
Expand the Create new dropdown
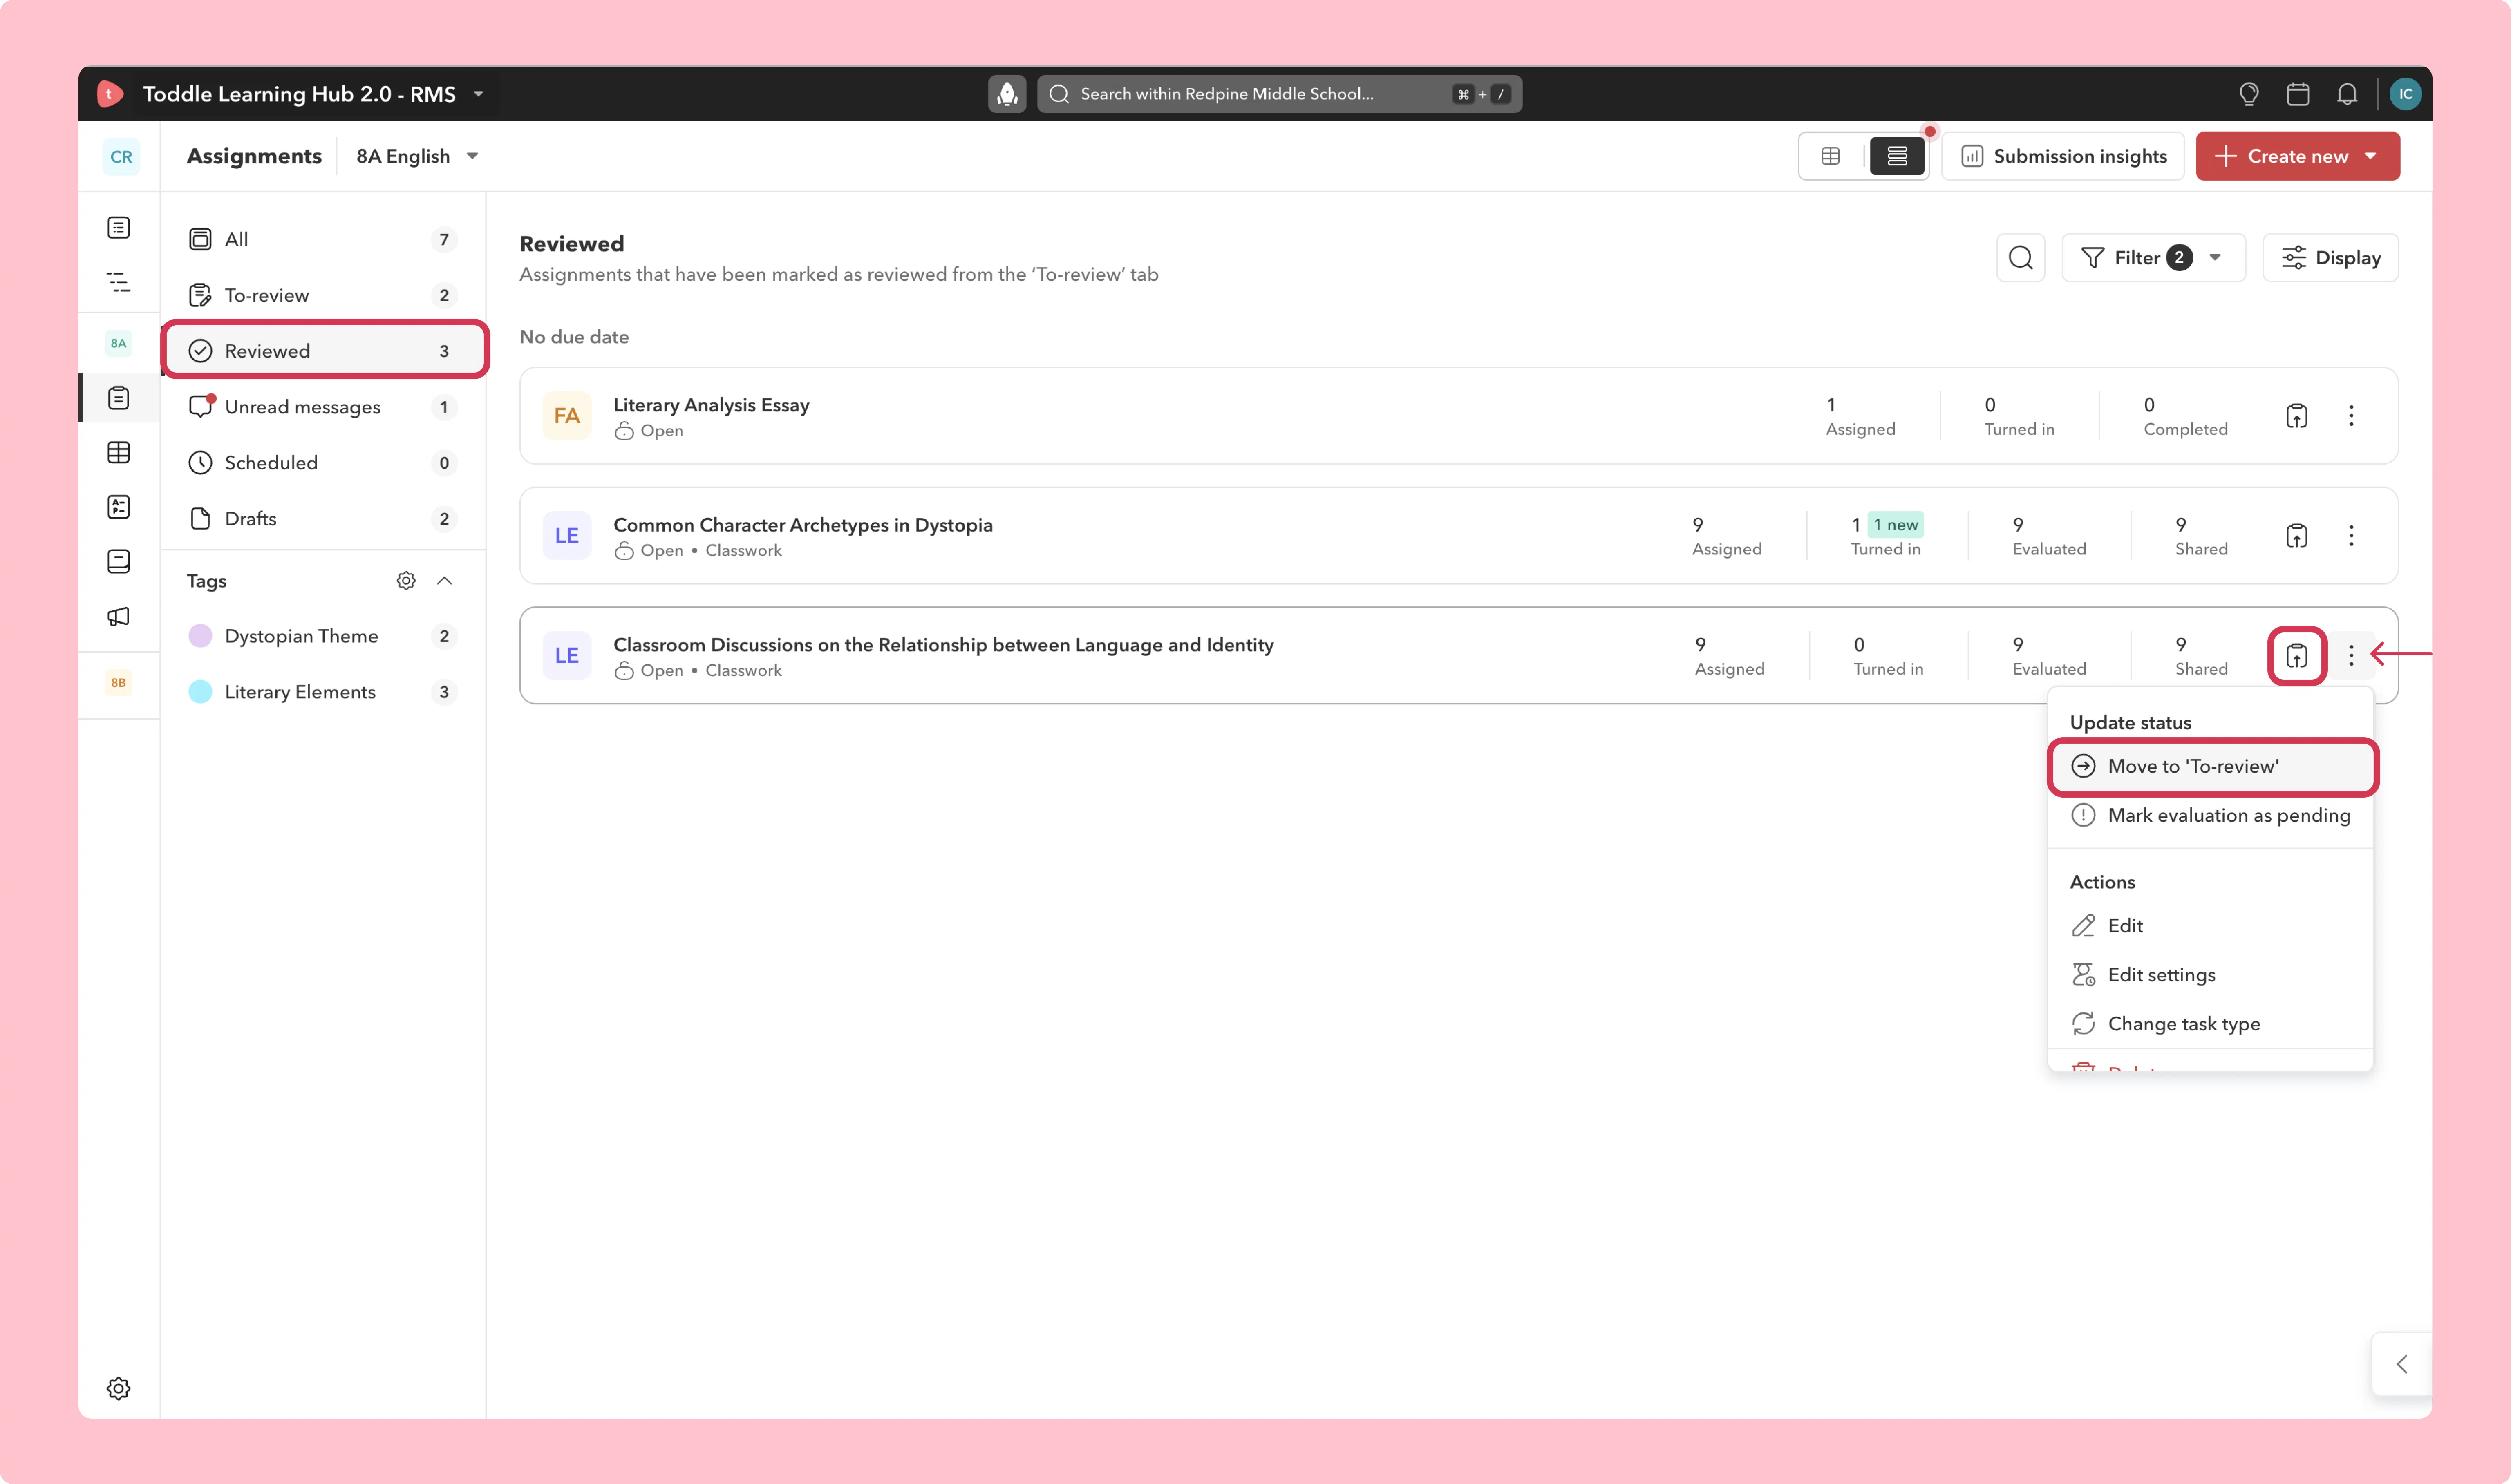click(2371, 156)
